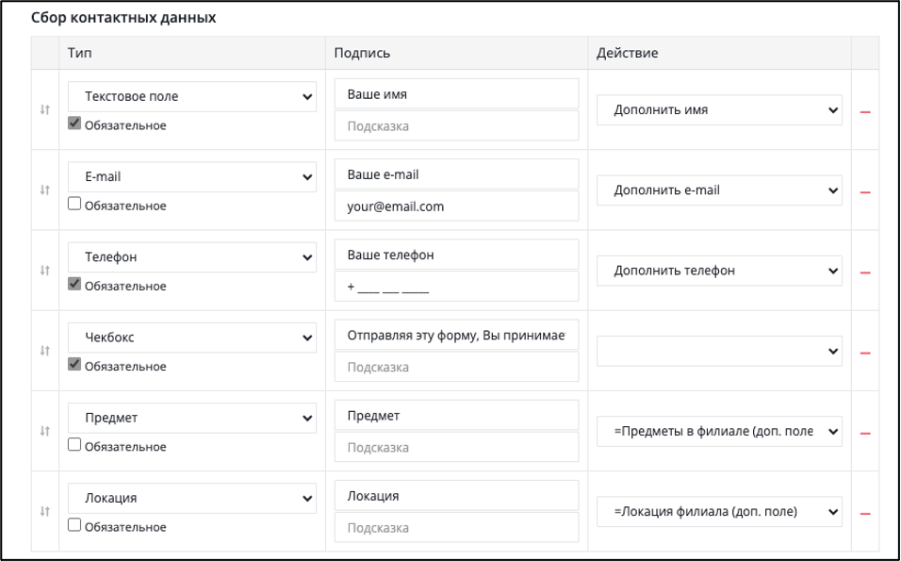Click the reorder arrows icon for the E-mail row
Image resolution: width=901 pixels, height=561 pixels.
[x=45, y=190]
